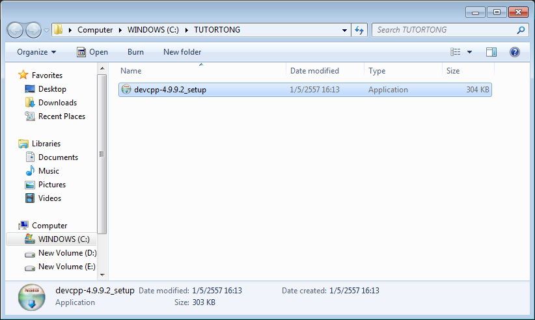
Task: Open address bar previous locations dropdown
Action: tap(344, 31)
